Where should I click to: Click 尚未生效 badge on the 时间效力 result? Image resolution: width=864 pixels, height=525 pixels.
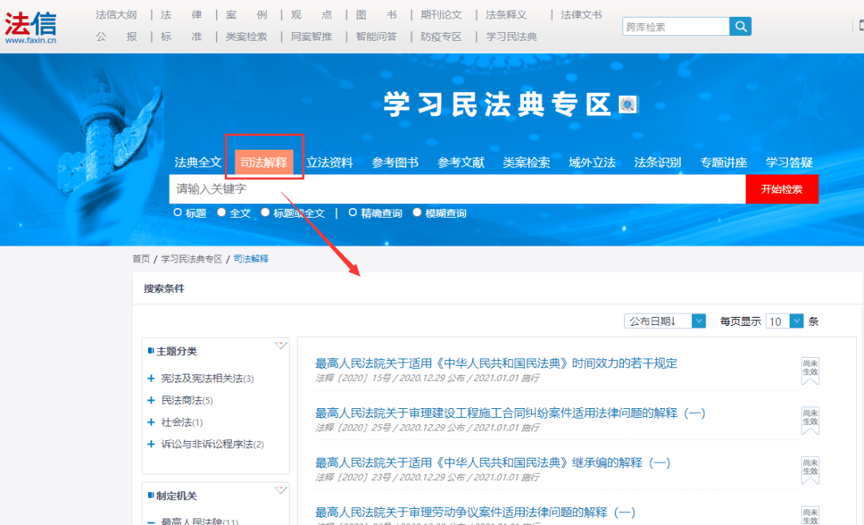(x=810, y=371)
